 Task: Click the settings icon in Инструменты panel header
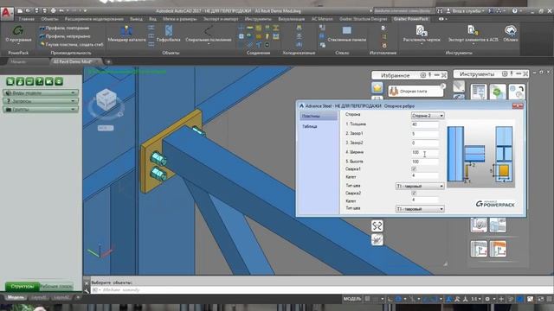[505, 74]
